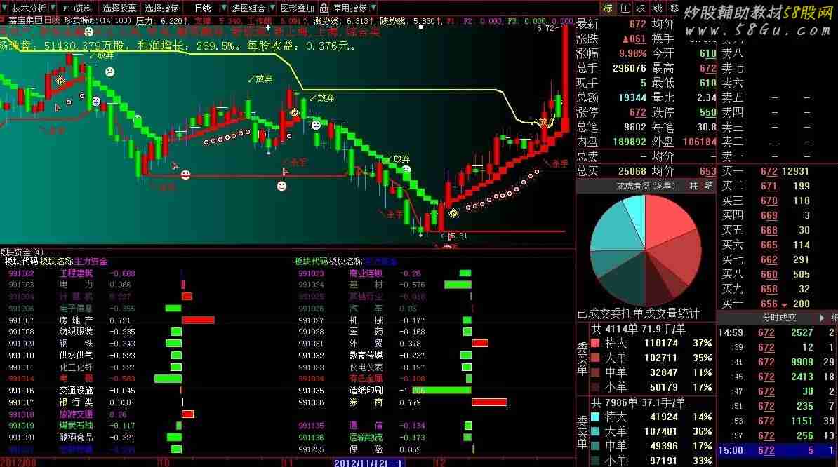Click the arrow next to 分时成交 header
Viewport: 838px width, 467px height.
pyautogui.click(x=821, y=318)
